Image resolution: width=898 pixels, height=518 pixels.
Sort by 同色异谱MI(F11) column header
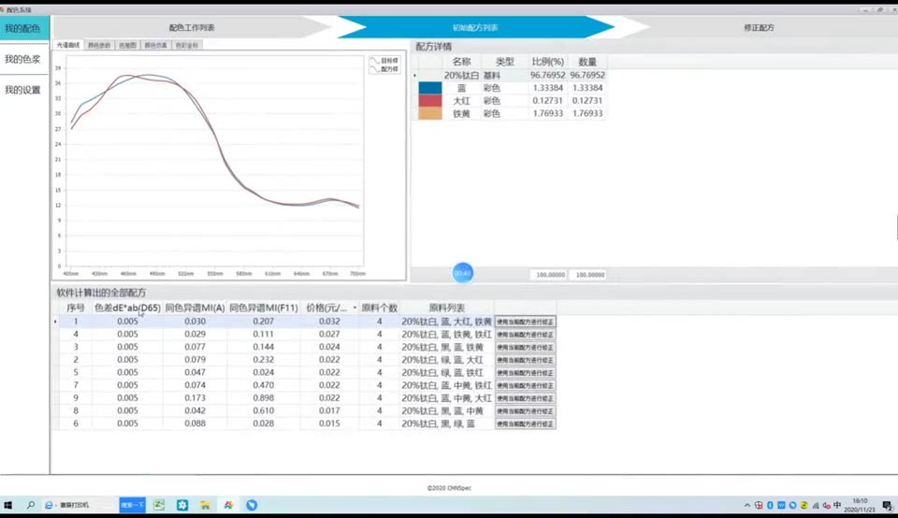tap(264, 308)
